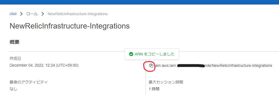This screenshot has width=279, height=103.
Task: Click the role ARN text value
Action: pyautogui.click(x=214, y=65)
